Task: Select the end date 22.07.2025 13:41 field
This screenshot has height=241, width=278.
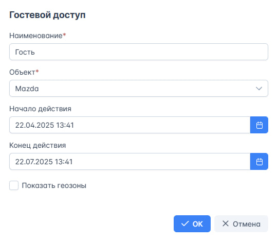Action: [130, 162]
